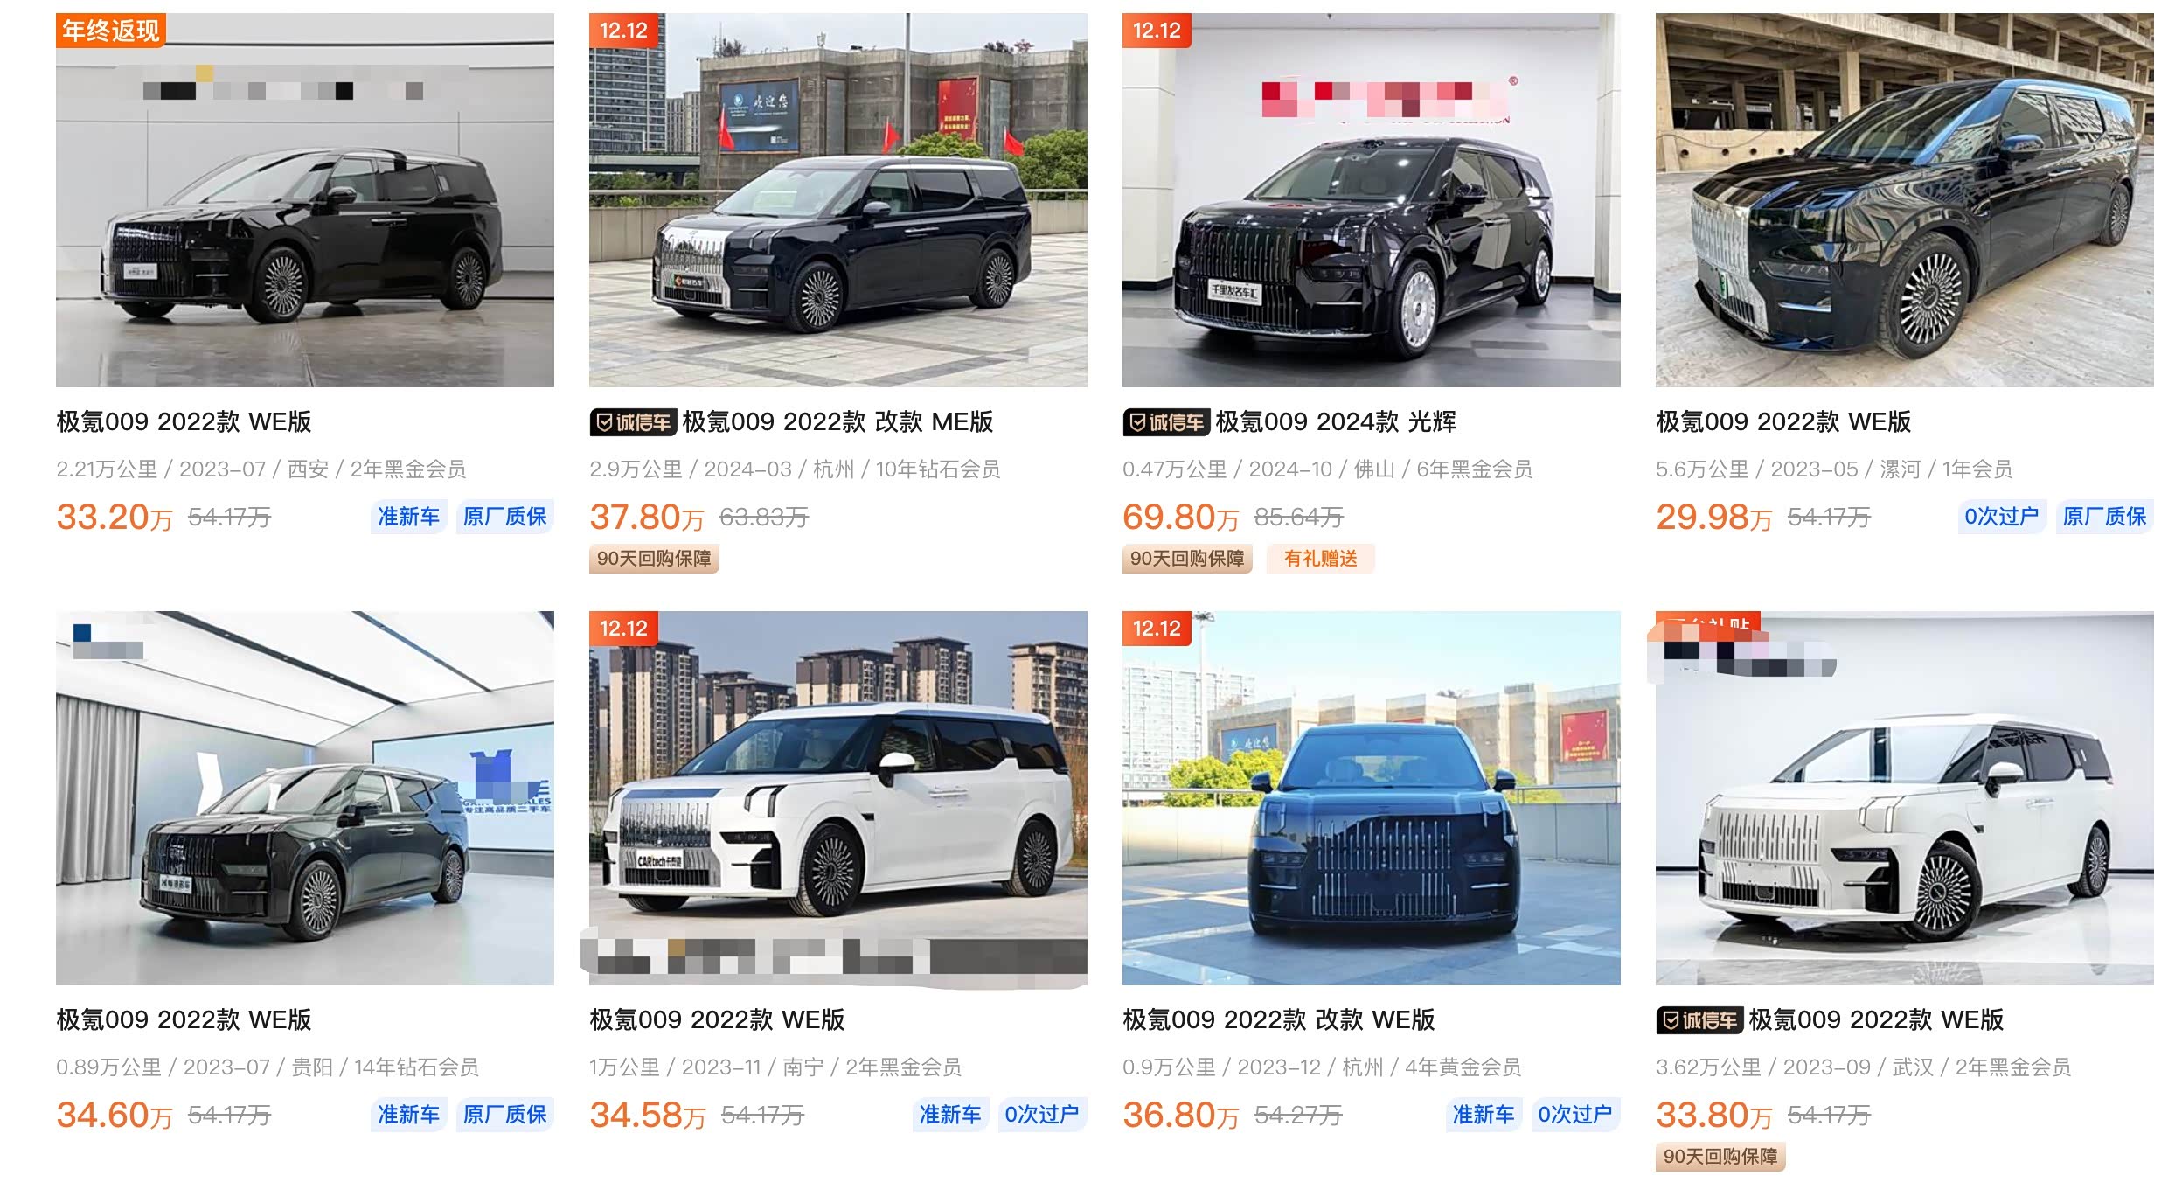2182x1182 pixels.
Task: Open 极氪009 2024款 光辉 listing title
Action: (x=1336, y=422)
